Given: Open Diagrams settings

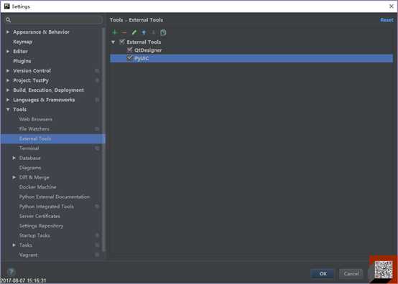Looking at the screenshot, I should tap(30, 168).
